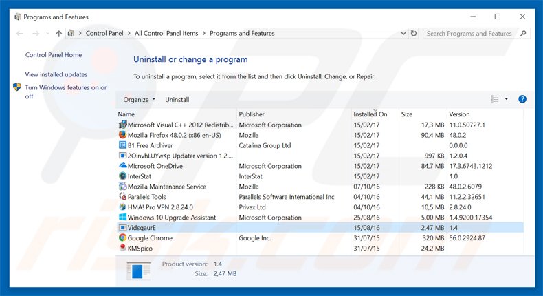The width and height of the screenshot is (543, 296).
Task: Click the search magnifier icon
Action: click(523, 33)
